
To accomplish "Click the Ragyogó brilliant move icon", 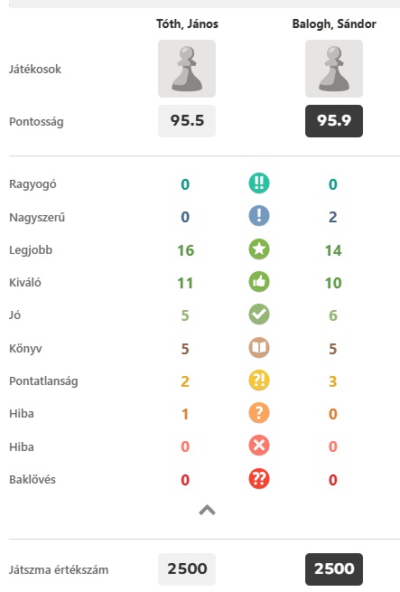I will (x=259, y=183).
